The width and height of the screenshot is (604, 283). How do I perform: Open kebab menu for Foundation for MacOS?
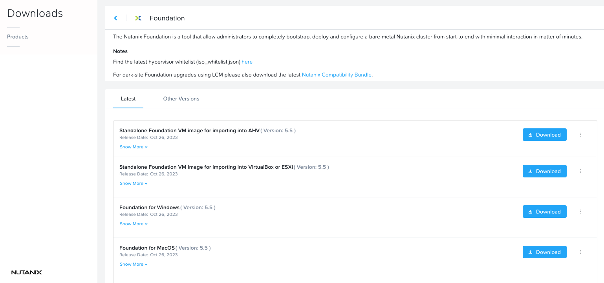(x=581, y=252)
